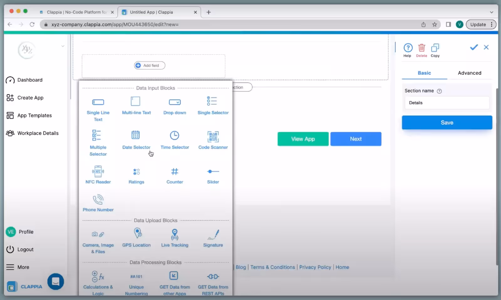Viewport: 501px width, 300px height.
Task: Go to App Templates
Action: 29,115
